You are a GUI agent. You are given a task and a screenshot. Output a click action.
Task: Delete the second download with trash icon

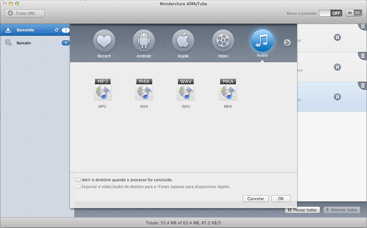coord(363,56)
